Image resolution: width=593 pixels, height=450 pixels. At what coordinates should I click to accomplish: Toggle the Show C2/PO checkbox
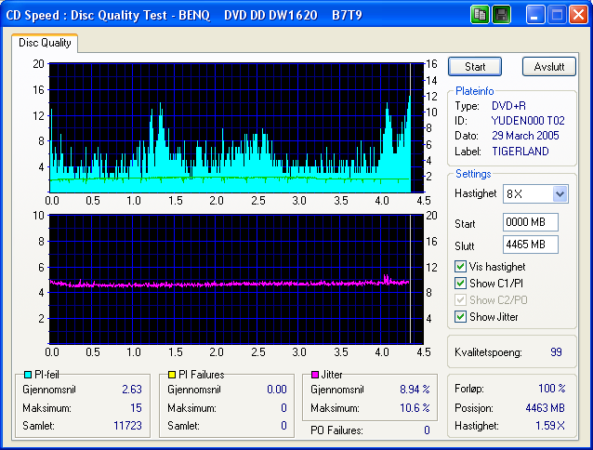click(x=460, y=300)
